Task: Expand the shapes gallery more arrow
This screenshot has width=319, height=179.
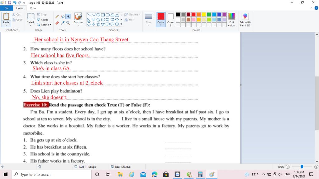Action: pos(121,24)
